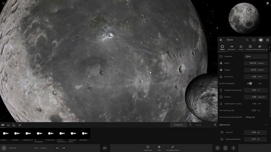Edit the Название field showing Луна
271x152 pixels.
tap(256, 56)
